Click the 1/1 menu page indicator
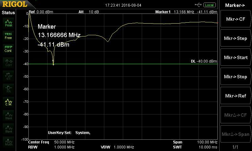The image size is (252, 151). (x=236, y=147)
